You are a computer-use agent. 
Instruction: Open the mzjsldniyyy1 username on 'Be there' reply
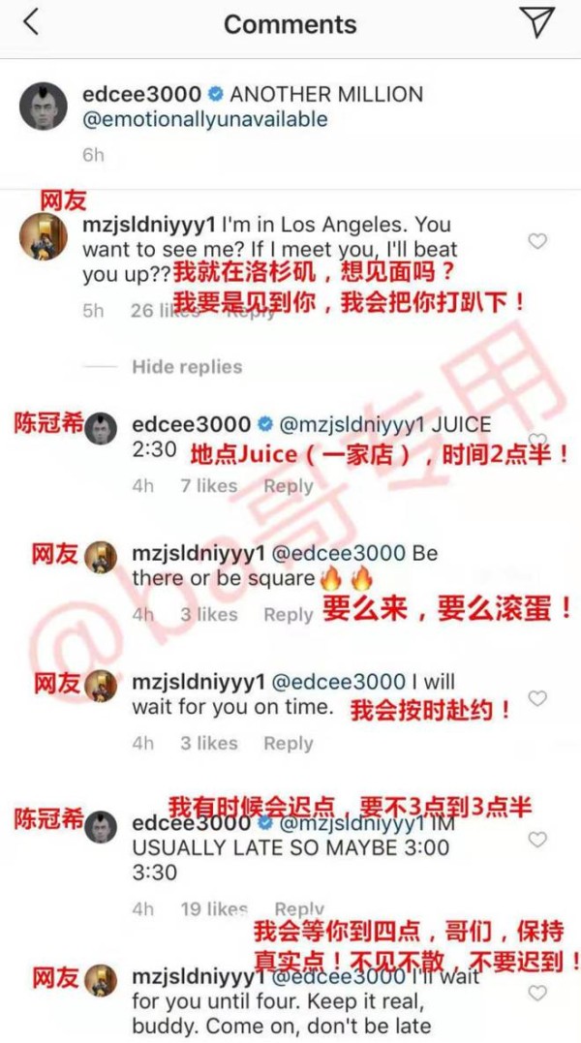point(199,553)
